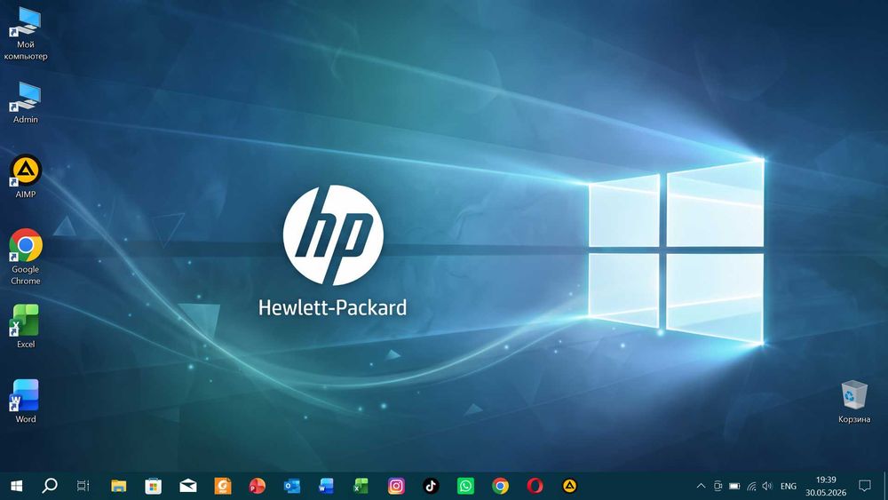Open the Wi-Fi network flyout
888x500 pixels.
[751, 486]
